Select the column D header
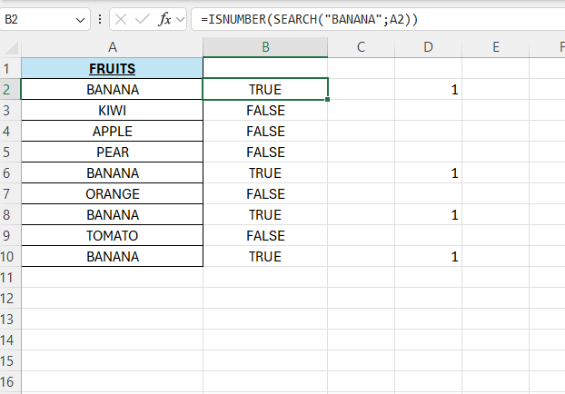Viewport: 565px width, 394px height. point(427,46)
